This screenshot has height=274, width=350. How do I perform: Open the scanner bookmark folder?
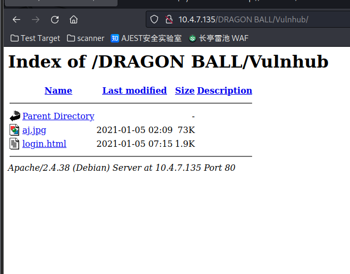(86, 38)
